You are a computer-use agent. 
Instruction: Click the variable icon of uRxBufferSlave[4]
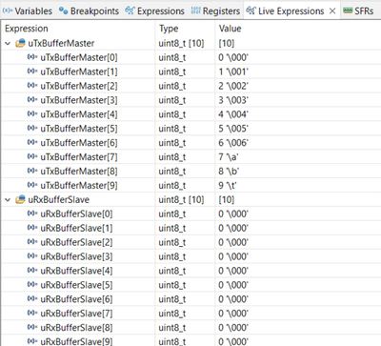pyautogui.click(x=32, y=271)
